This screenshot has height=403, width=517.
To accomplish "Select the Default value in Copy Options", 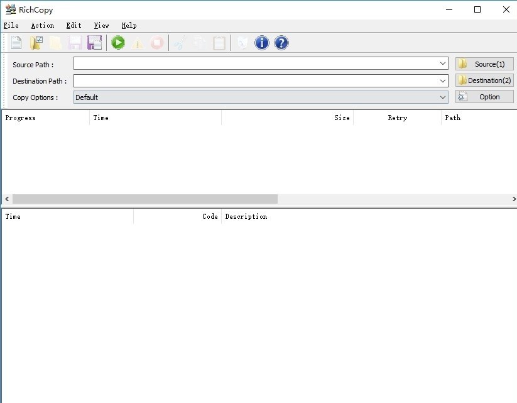I will point(87,97).
